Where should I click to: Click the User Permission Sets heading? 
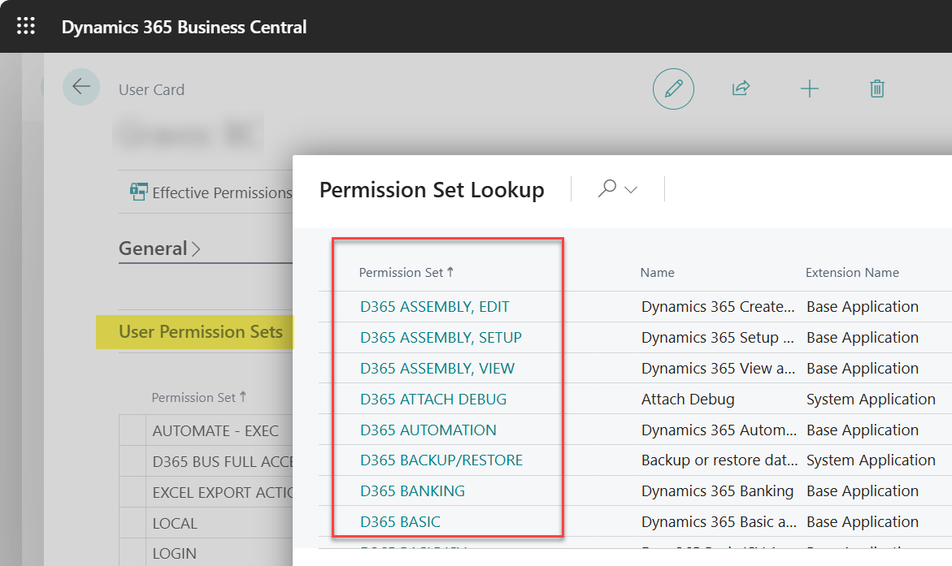(x=200, y=332)
